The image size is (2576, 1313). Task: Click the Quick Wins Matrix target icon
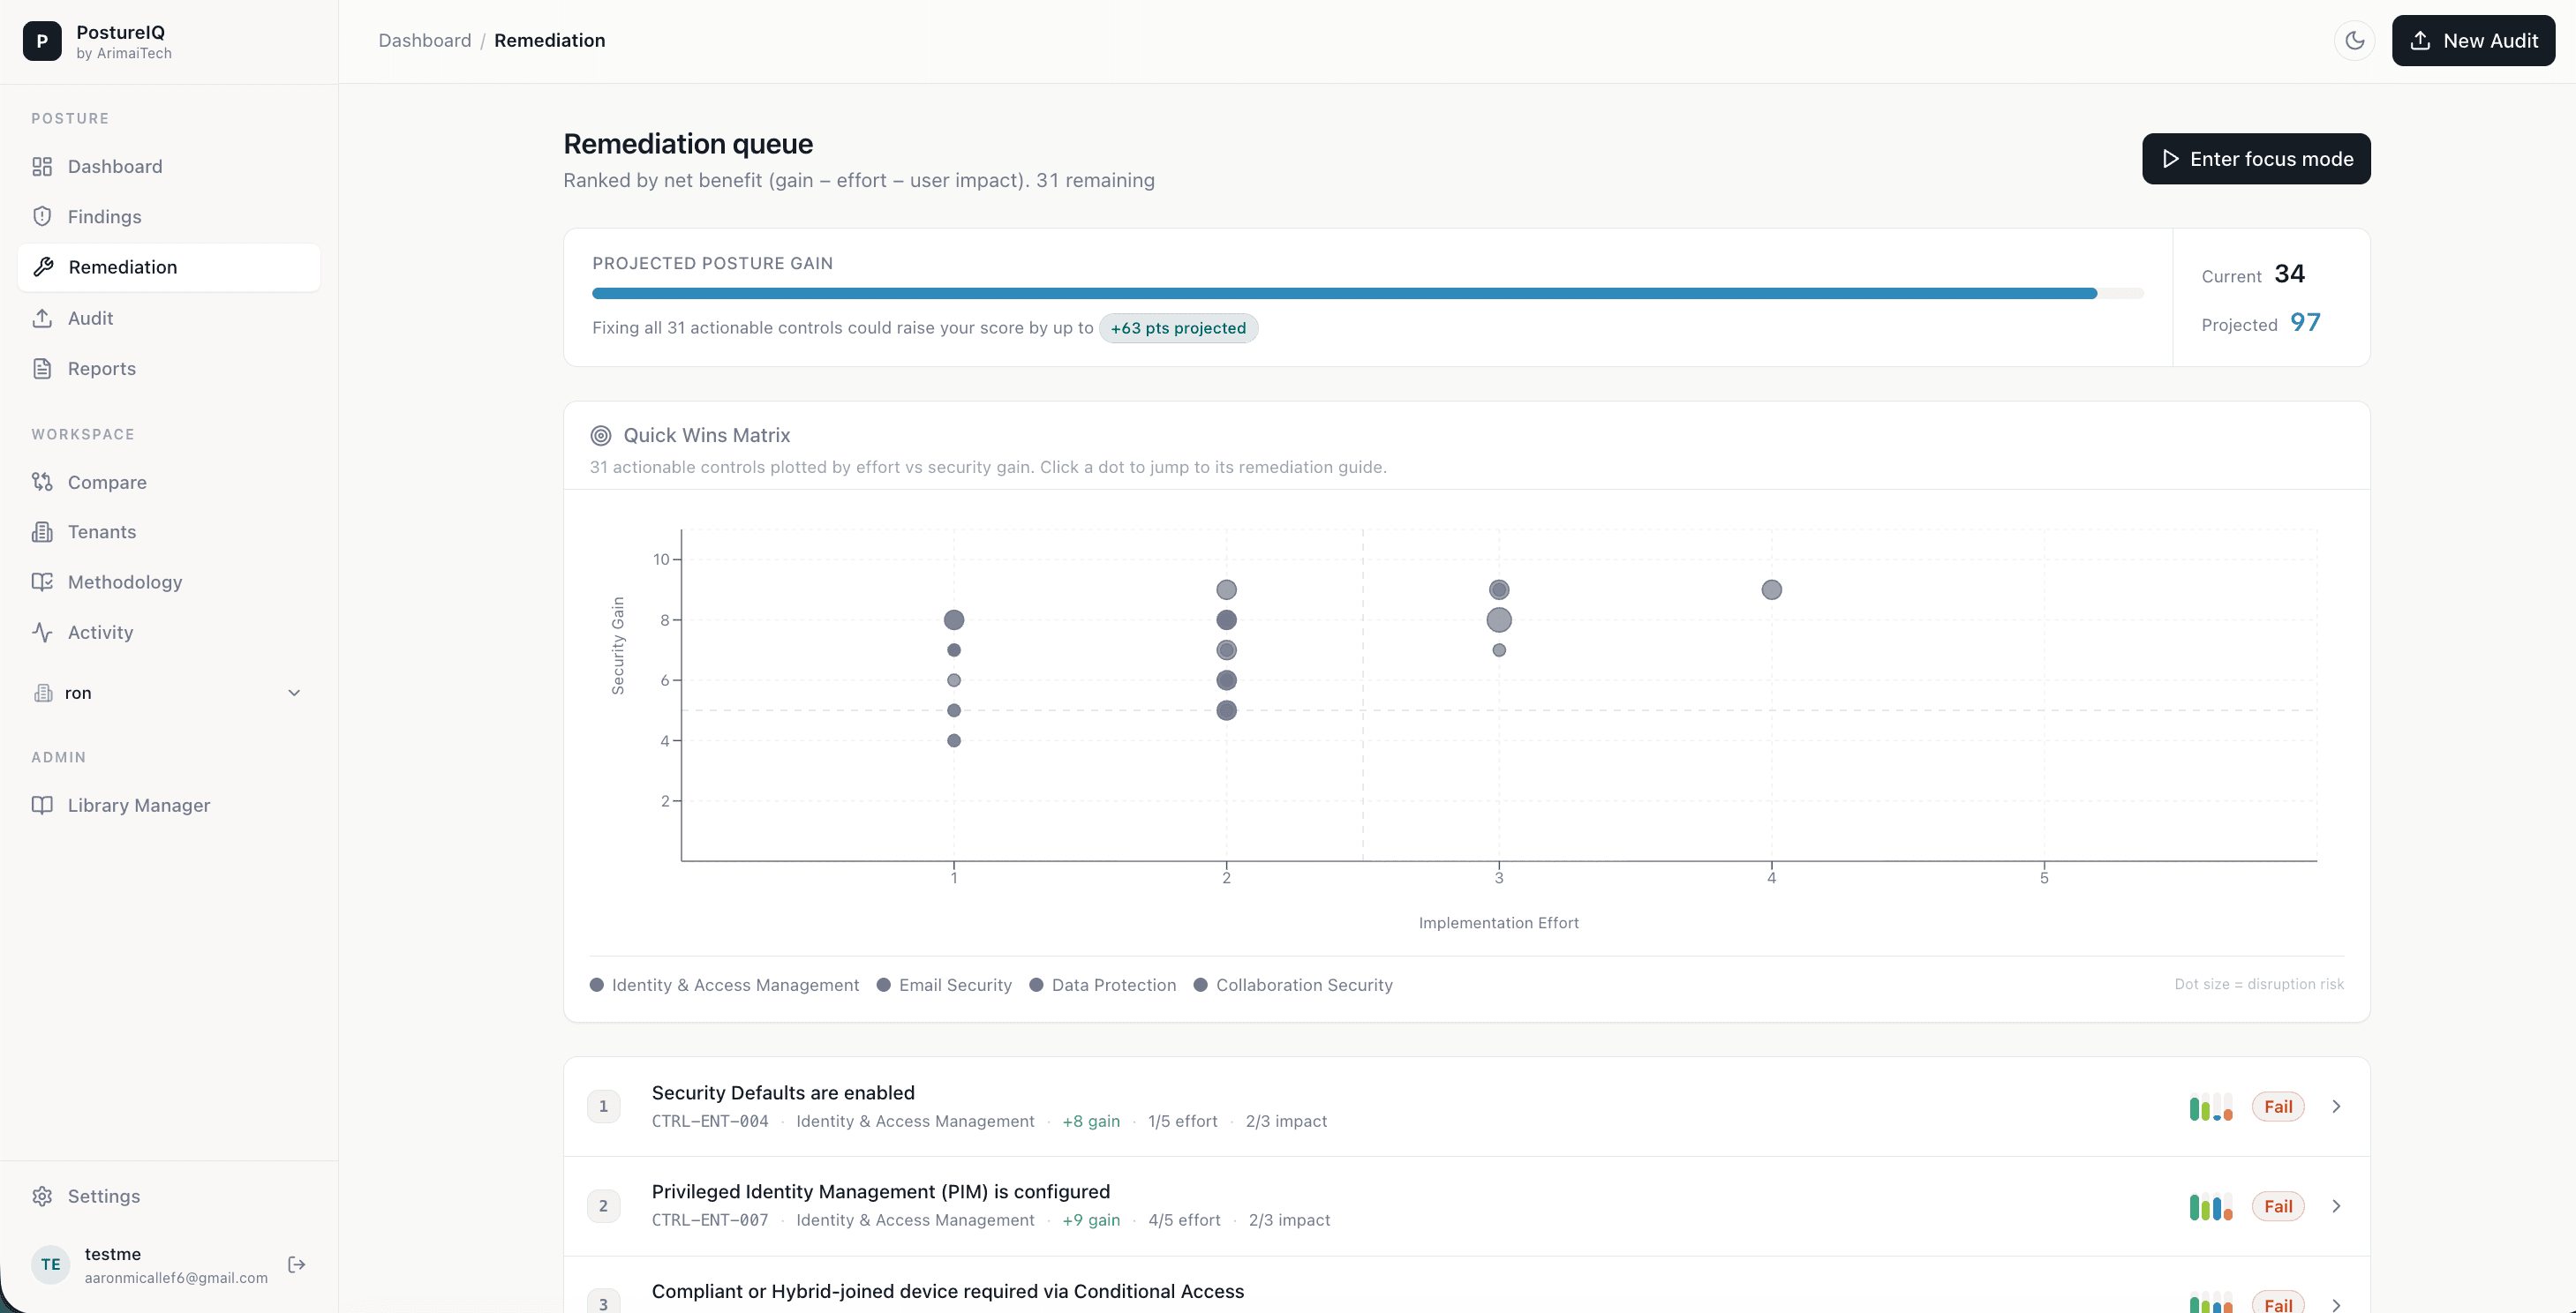point(601,436)
